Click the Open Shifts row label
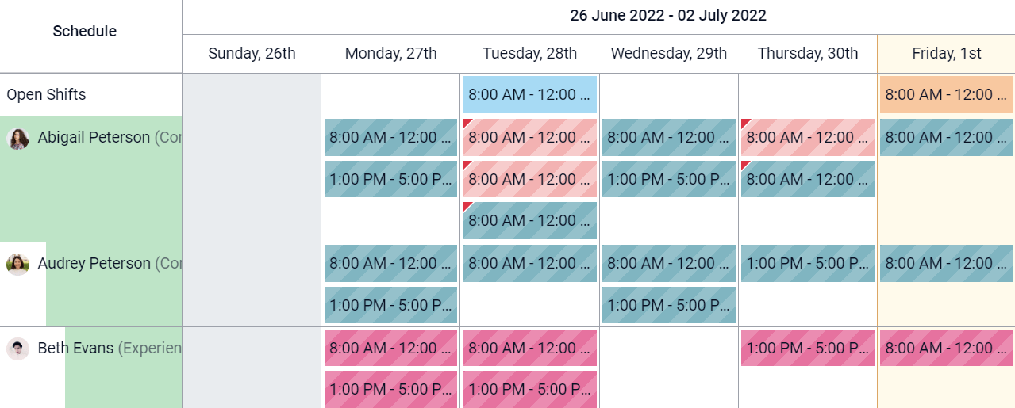 pyautogui.click(x=46, y=95)
